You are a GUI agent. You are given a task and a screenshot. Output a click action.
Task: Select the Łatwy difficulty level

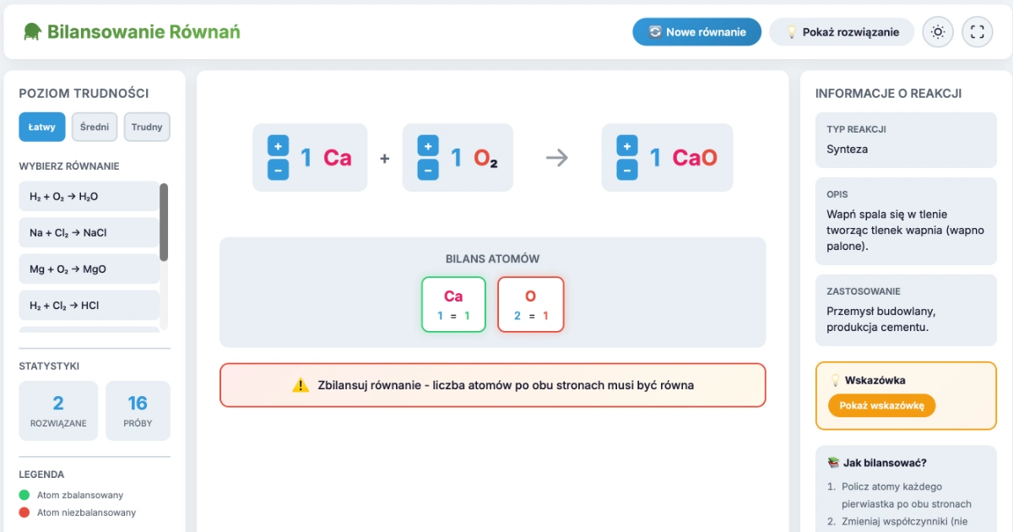(41, 128)
